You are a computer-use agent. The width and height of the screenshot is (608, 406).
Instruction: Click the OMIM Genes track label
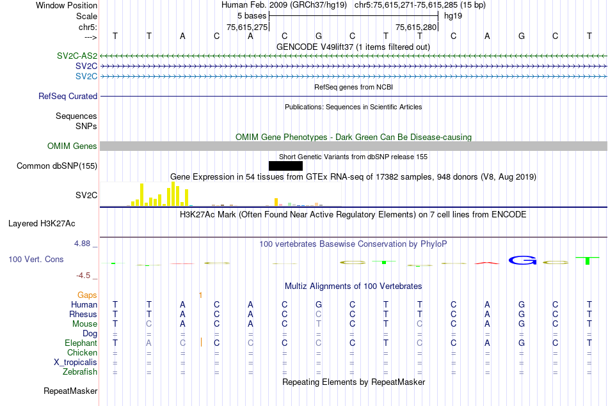click(72, 146)
